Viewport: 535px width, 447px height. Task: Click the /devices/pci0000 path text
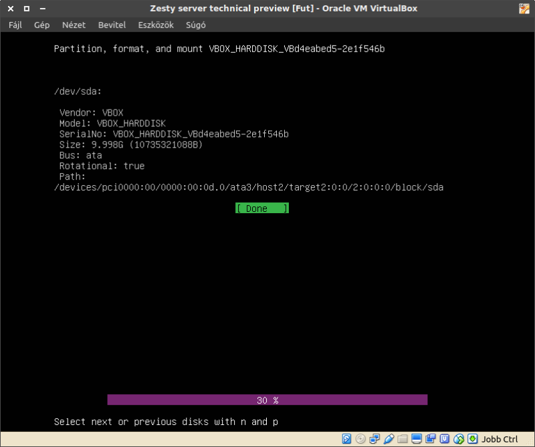(249, 187)
